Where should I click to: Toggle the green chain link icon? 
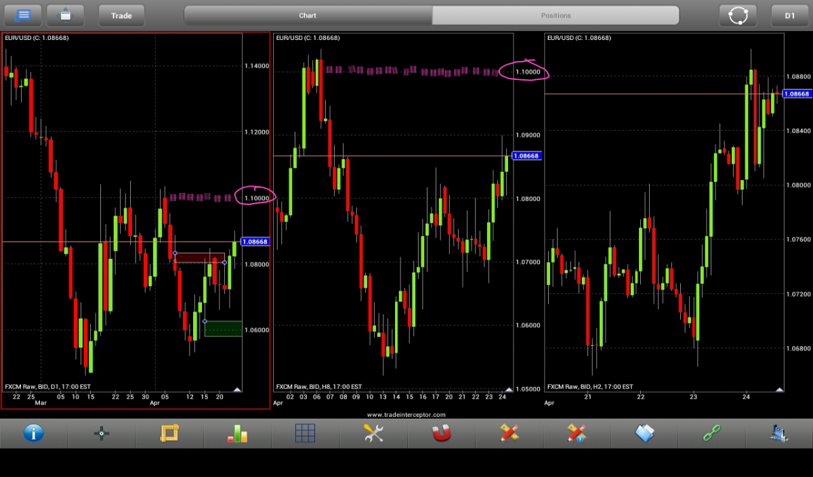click(x=712, y=433)
